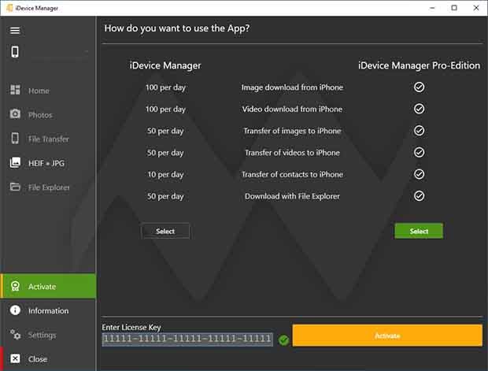Click the 'Transfer of contacts to iPhone' text

click(x=292, y=174)
